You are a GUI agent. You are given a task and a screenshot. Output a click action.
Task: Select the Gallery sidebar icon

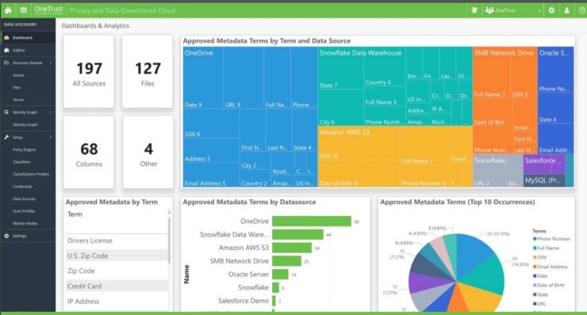tap(6, 50)
